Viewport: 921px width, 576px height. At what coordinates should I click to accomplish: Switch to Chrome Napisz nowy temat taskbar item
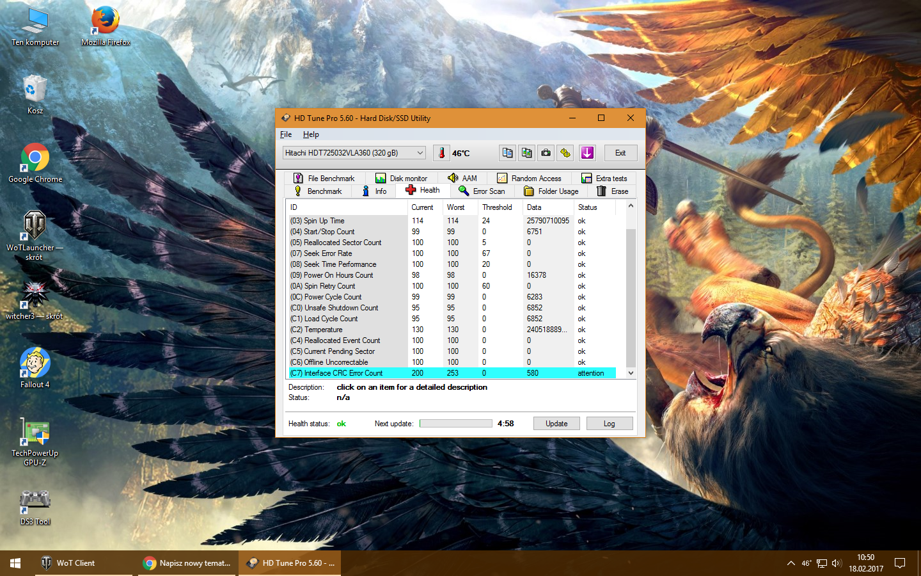click(185, 563)
